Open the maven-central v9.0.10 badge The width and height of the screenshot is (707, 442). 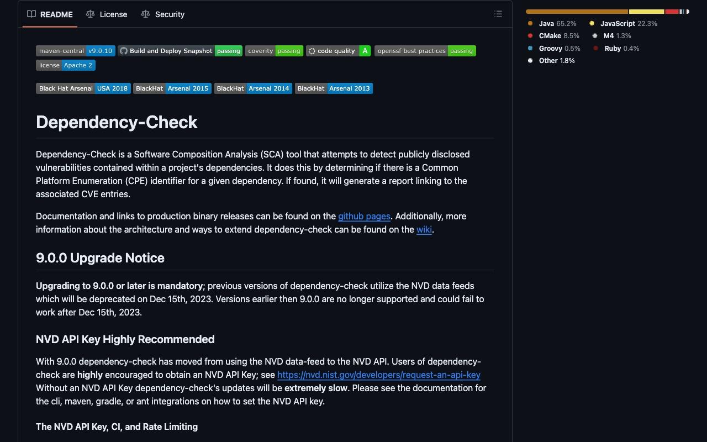76,51
